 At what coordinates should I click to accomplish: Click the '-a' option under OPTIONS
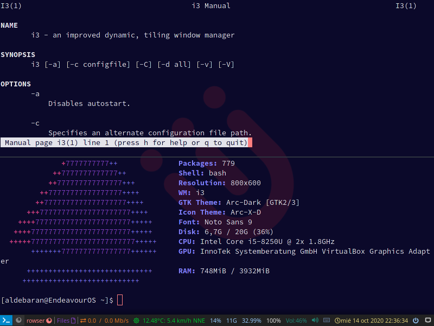coord(35,94)
